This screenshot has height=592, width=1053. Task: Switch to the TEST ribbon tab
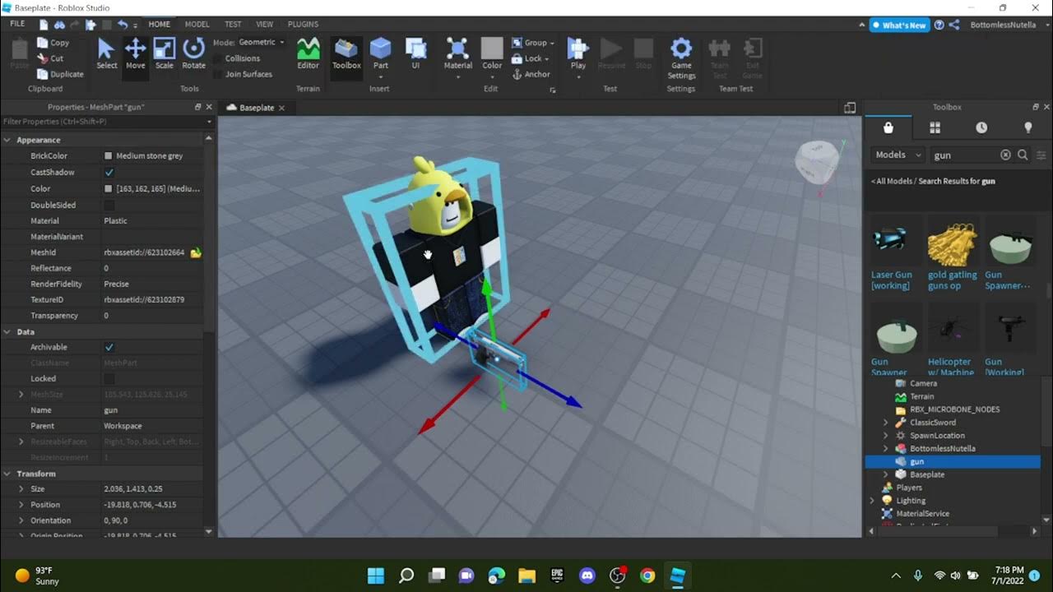coord(233,25)
